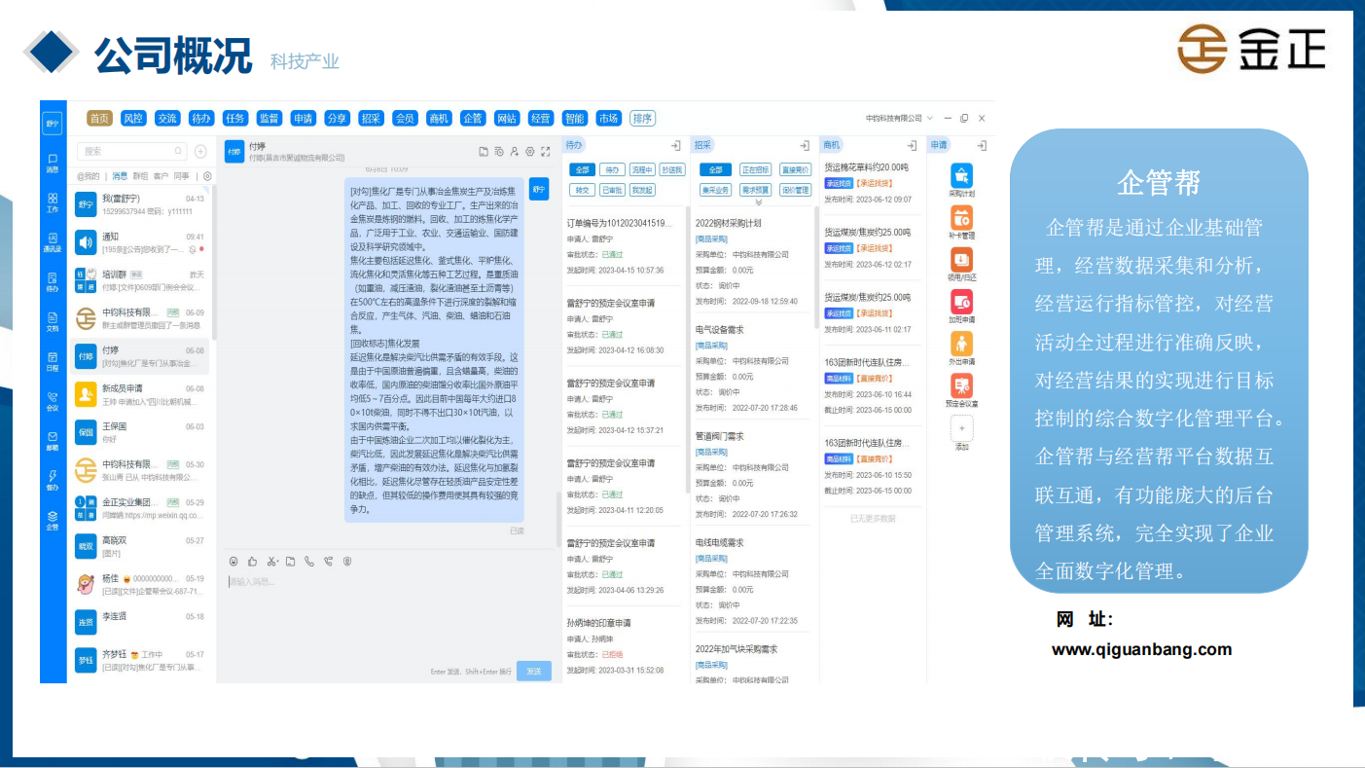
Task: Open the 邮箱 mailbox sidebar icon
Action: point(53,440)
